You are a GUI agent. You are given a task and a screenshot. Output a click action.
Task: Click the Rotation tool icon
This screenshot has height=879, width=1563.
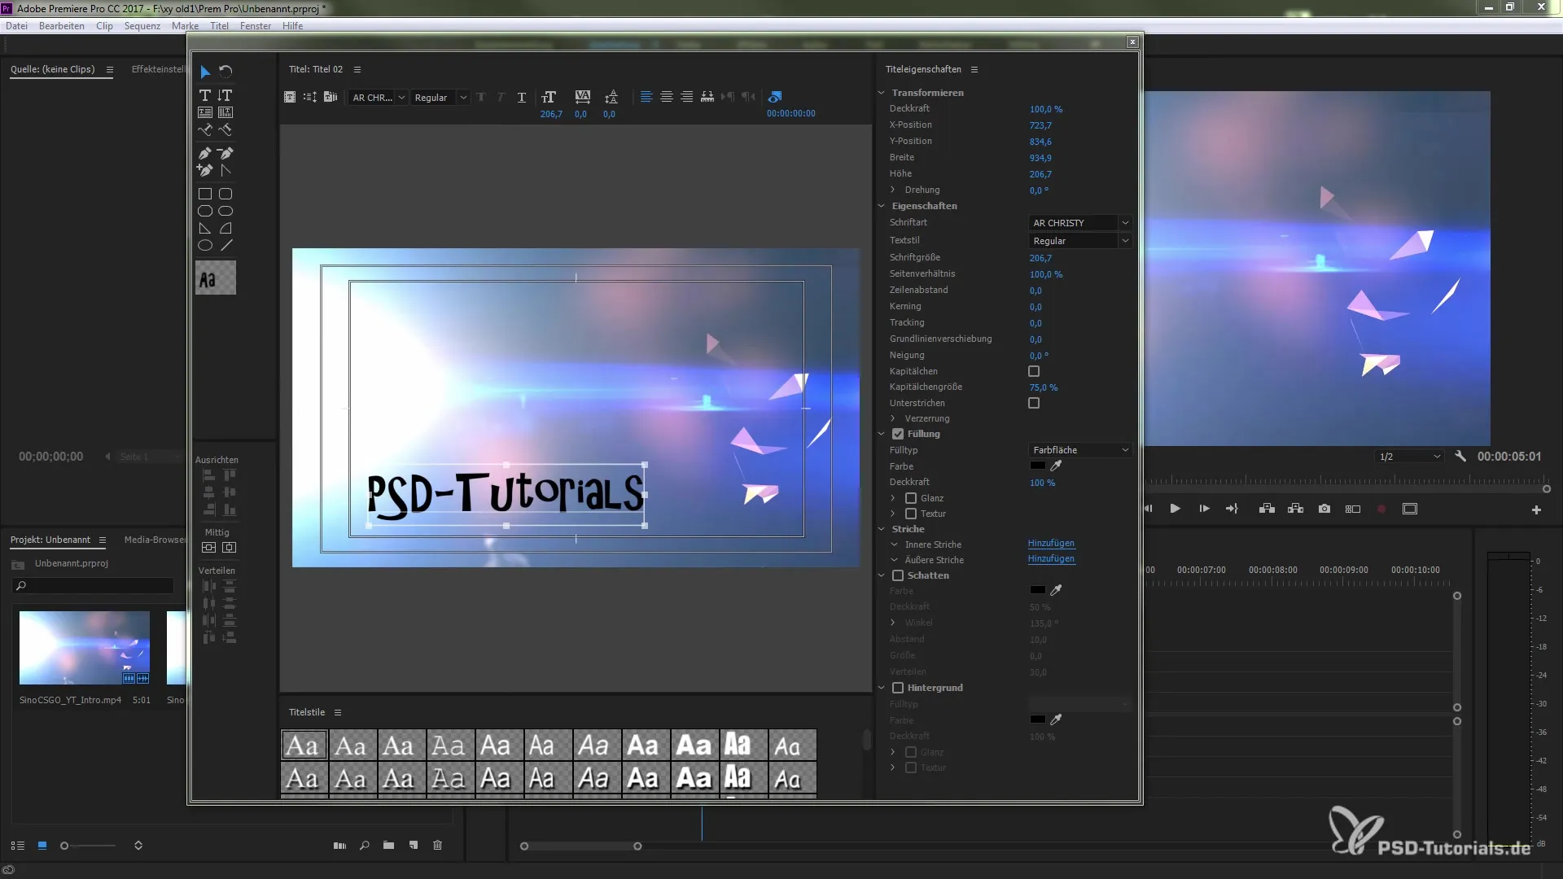pos(225,72)
